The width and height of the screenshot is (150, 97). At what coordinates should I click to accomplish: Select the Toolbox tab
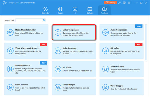pos(104,10)
